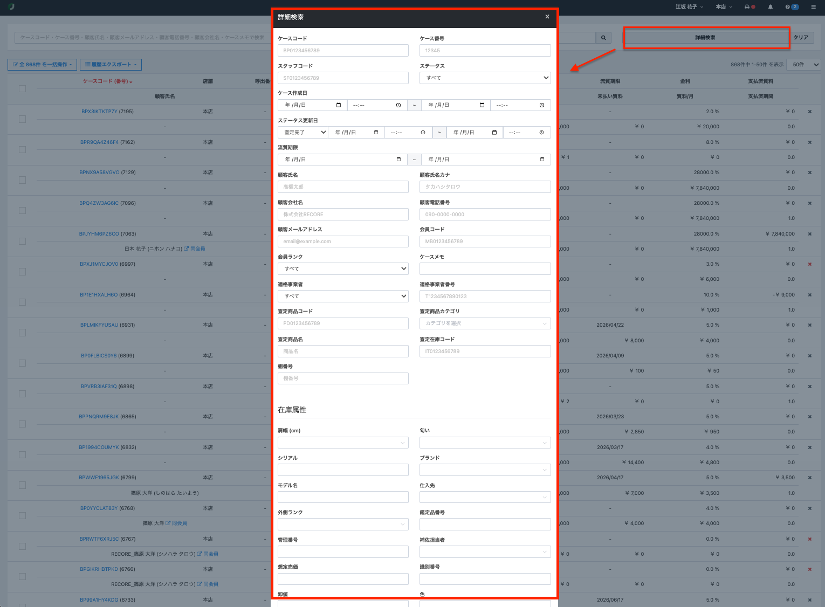The width and height of the screenshot is (825, 607).
Task: Open time picker for ケース作成日 start time
Action: (398, 105)
